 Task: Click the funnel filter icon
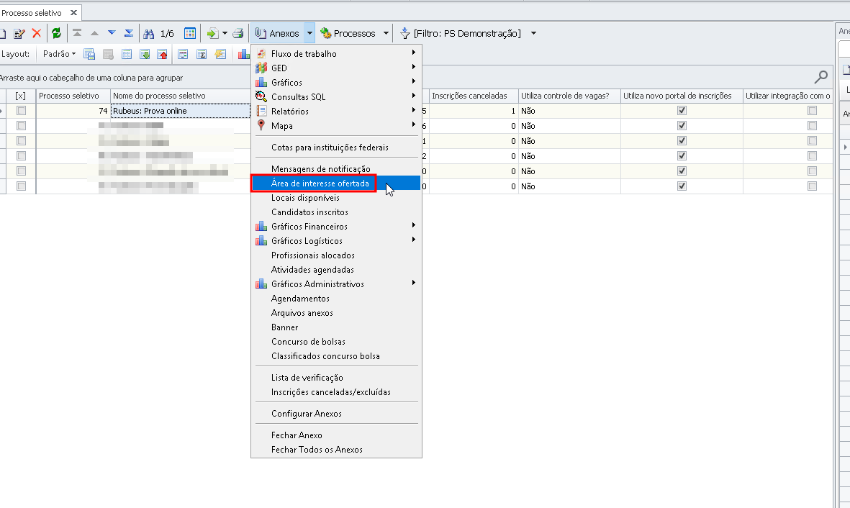405,34
